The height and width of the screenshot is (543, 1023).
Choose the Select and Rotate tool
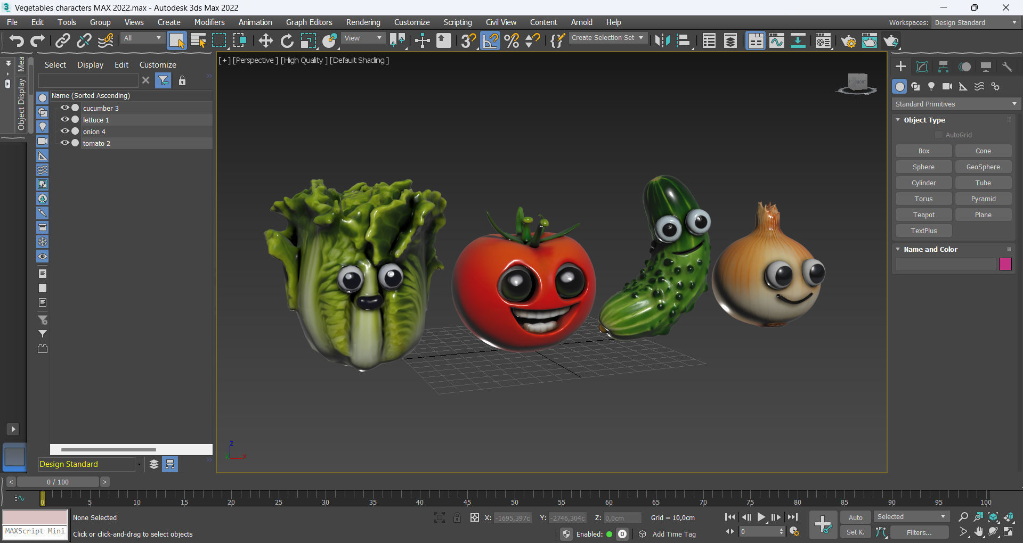pos(287,40)
